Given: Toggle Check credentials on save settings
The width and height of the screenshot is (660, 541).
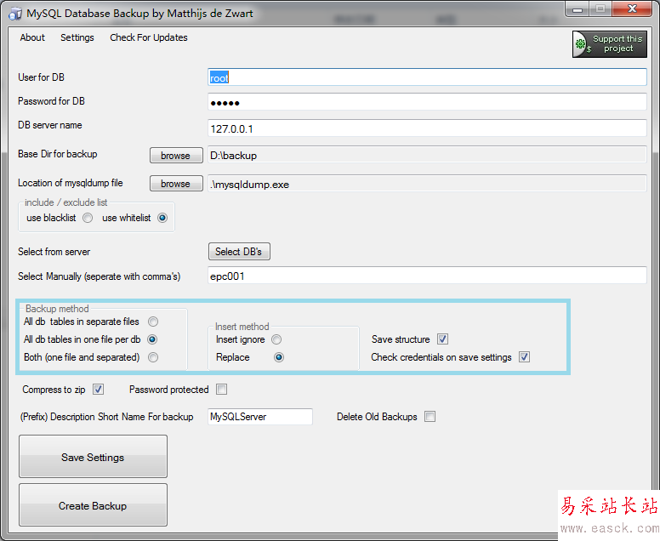Looking at the screenshot, I should click(524, 357).
